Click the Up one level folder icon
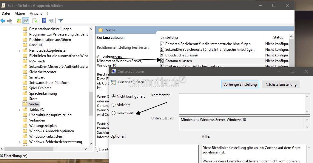The width and height of the screenshot is (313, 163). pos(19,21)
